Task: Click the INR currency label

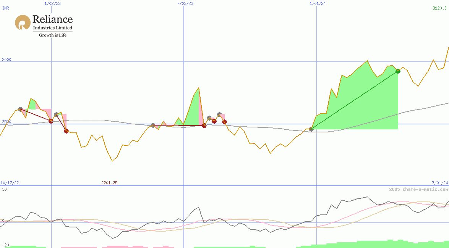Action: point(6,8)
